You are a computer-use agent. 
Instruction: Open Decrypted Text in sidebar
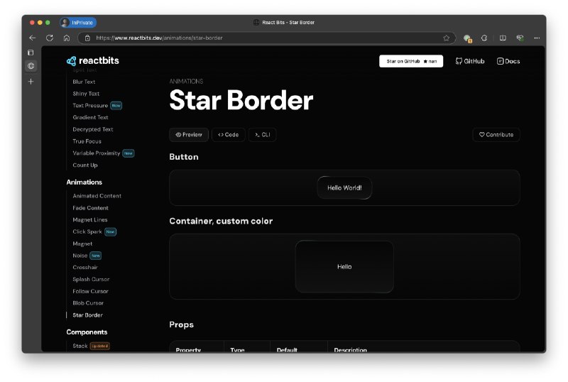pyautogui.click(x=93, y=129)
